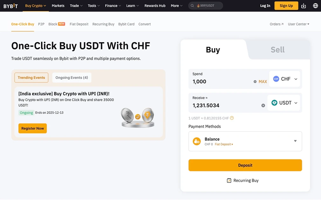Clear the Receive amount with the x icon

tap(263, 105)
